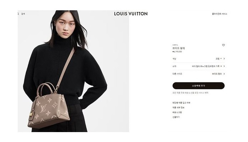Screen dimensions: 248x142
Task: Click the material row label 소재
Action: click(x=174, y=66)
